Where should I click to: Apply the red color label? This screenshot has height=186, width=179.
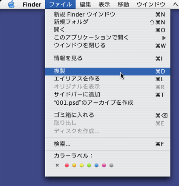point(66,165)
